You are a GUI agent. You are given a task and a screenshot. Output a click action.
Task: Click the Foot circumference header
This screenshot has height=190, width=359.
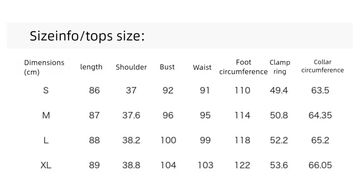point(244,67)
